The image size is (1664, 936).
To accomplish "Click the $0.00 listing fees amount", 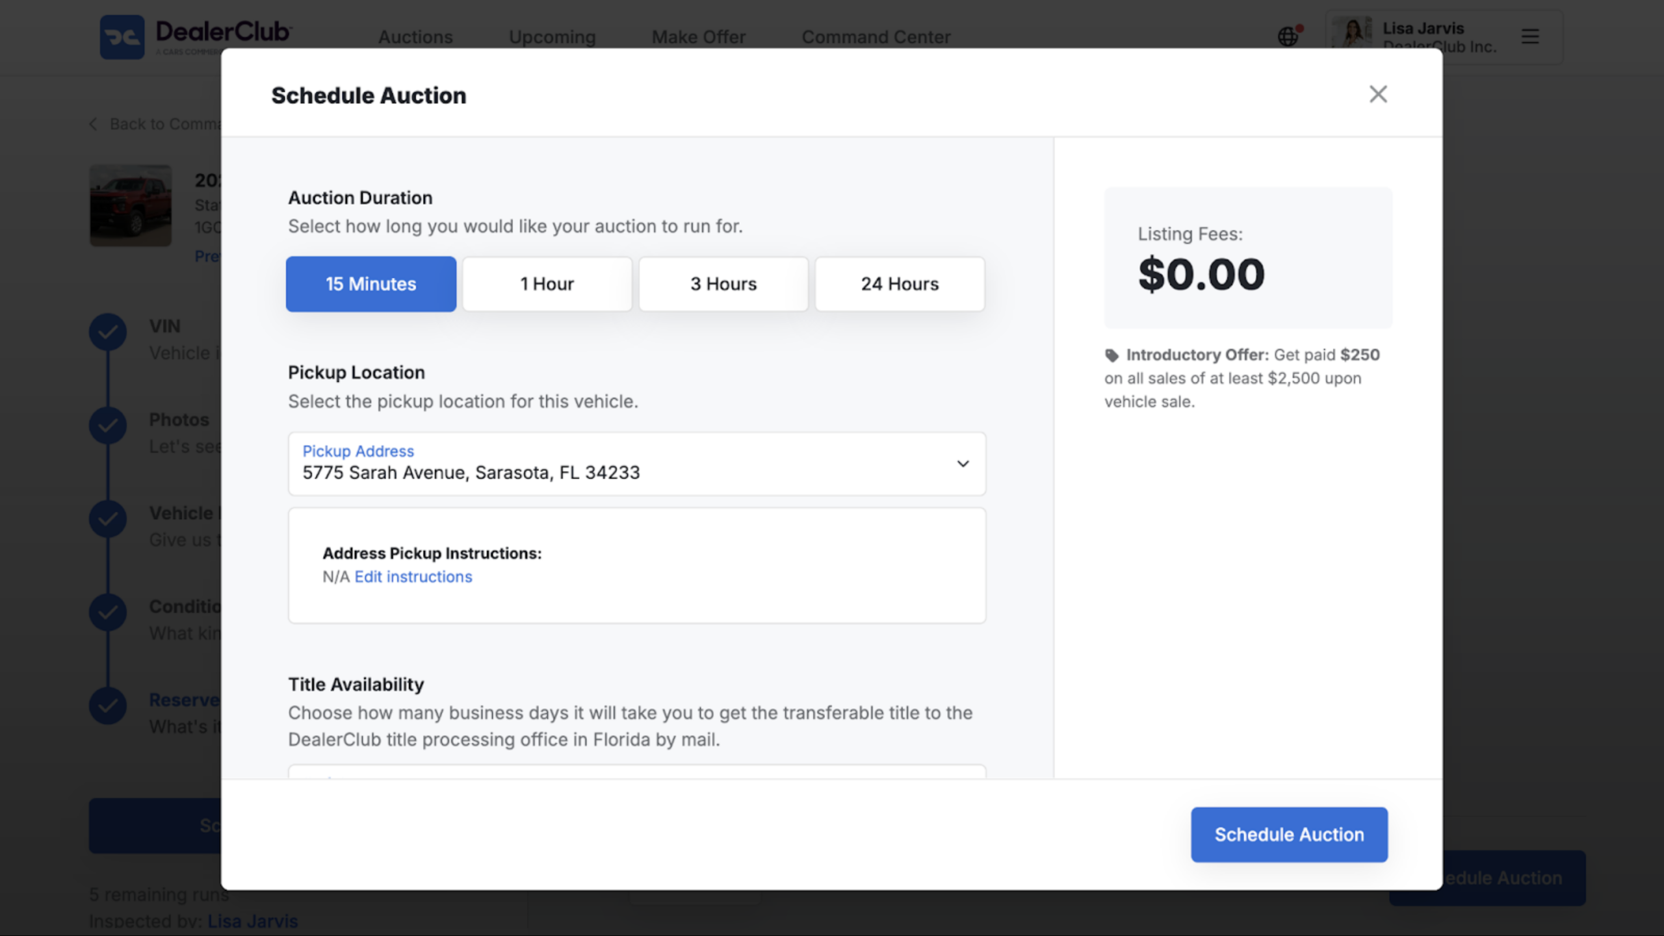I will click(x=1201, y=274).
